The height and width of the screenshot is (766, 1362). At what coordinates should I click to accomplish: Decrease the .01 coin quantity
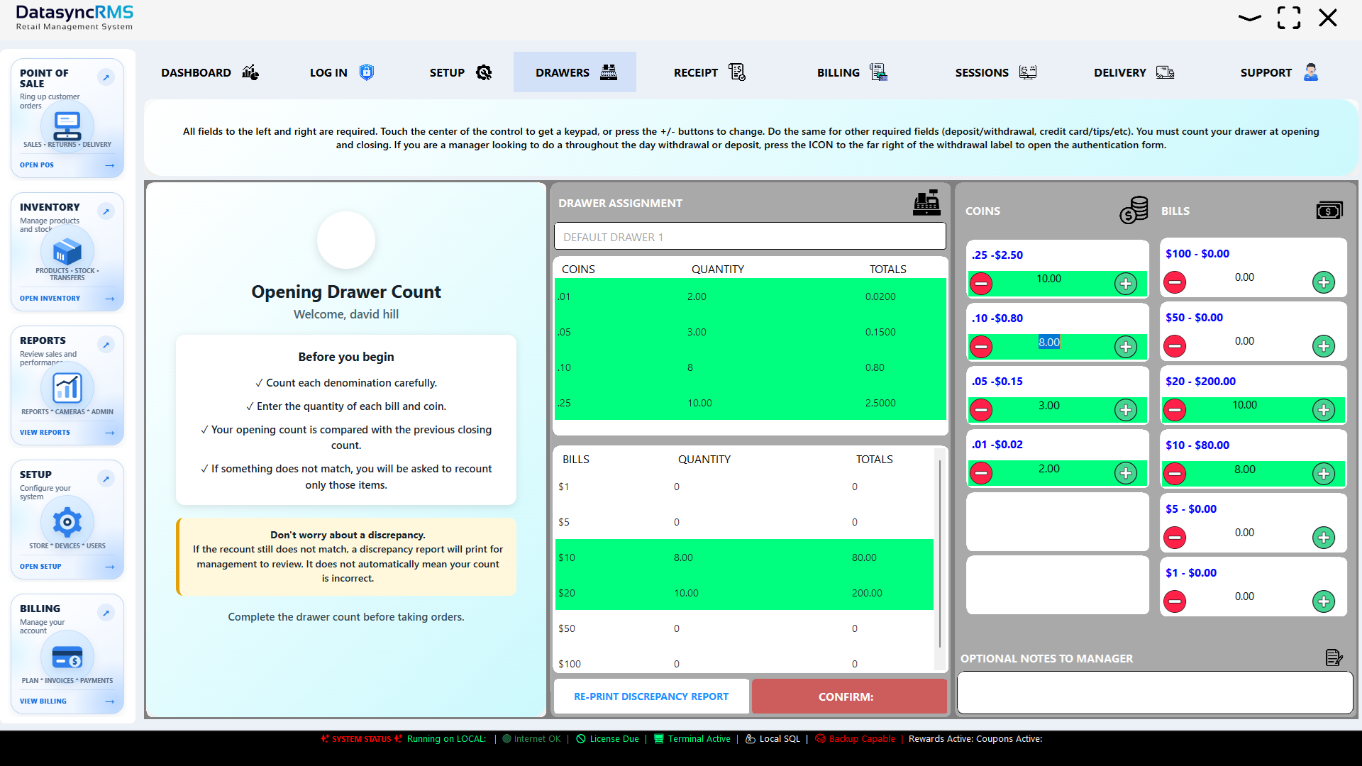[981, 473]
